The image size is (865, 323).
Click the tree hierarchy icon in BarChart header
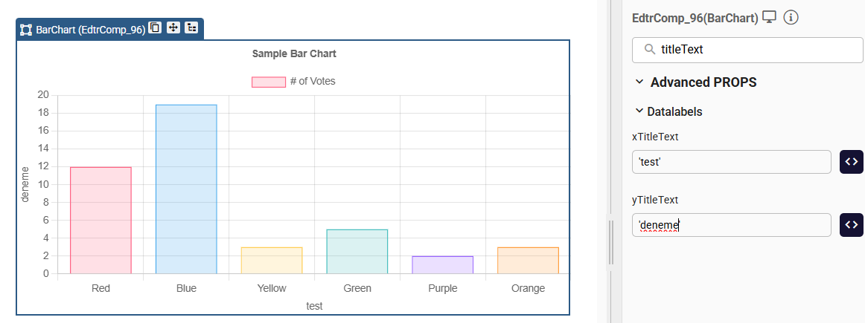coord(191,28)
